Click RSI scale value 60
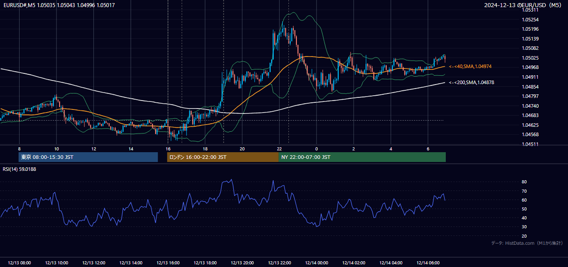The width and height of the screenshot is (568, 267). pos(524,200)
